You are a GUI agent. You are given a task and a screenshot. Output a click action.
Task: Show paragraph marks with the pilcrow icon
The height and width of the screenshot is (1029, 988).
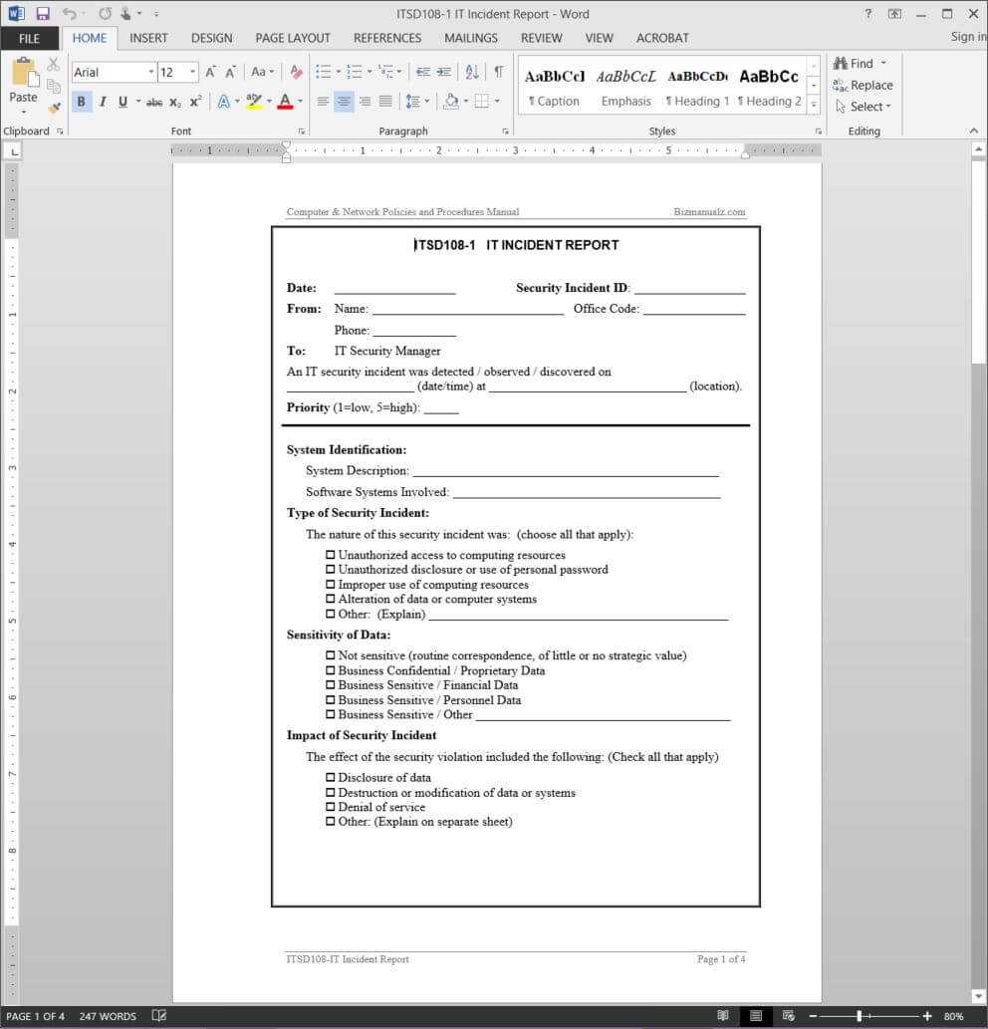498,72
